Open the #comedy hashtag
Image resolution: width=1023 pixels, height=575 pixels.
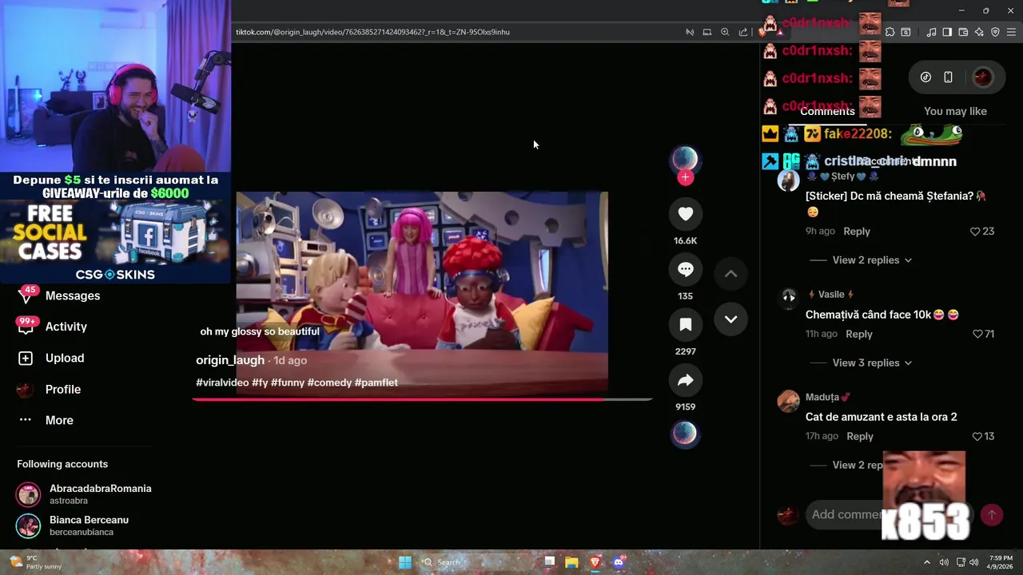tap(329, 383)
